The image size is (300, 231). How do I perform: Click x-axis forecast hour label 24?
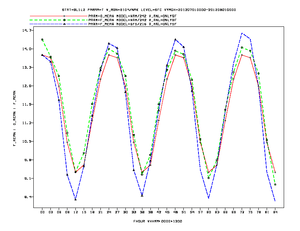109,212
